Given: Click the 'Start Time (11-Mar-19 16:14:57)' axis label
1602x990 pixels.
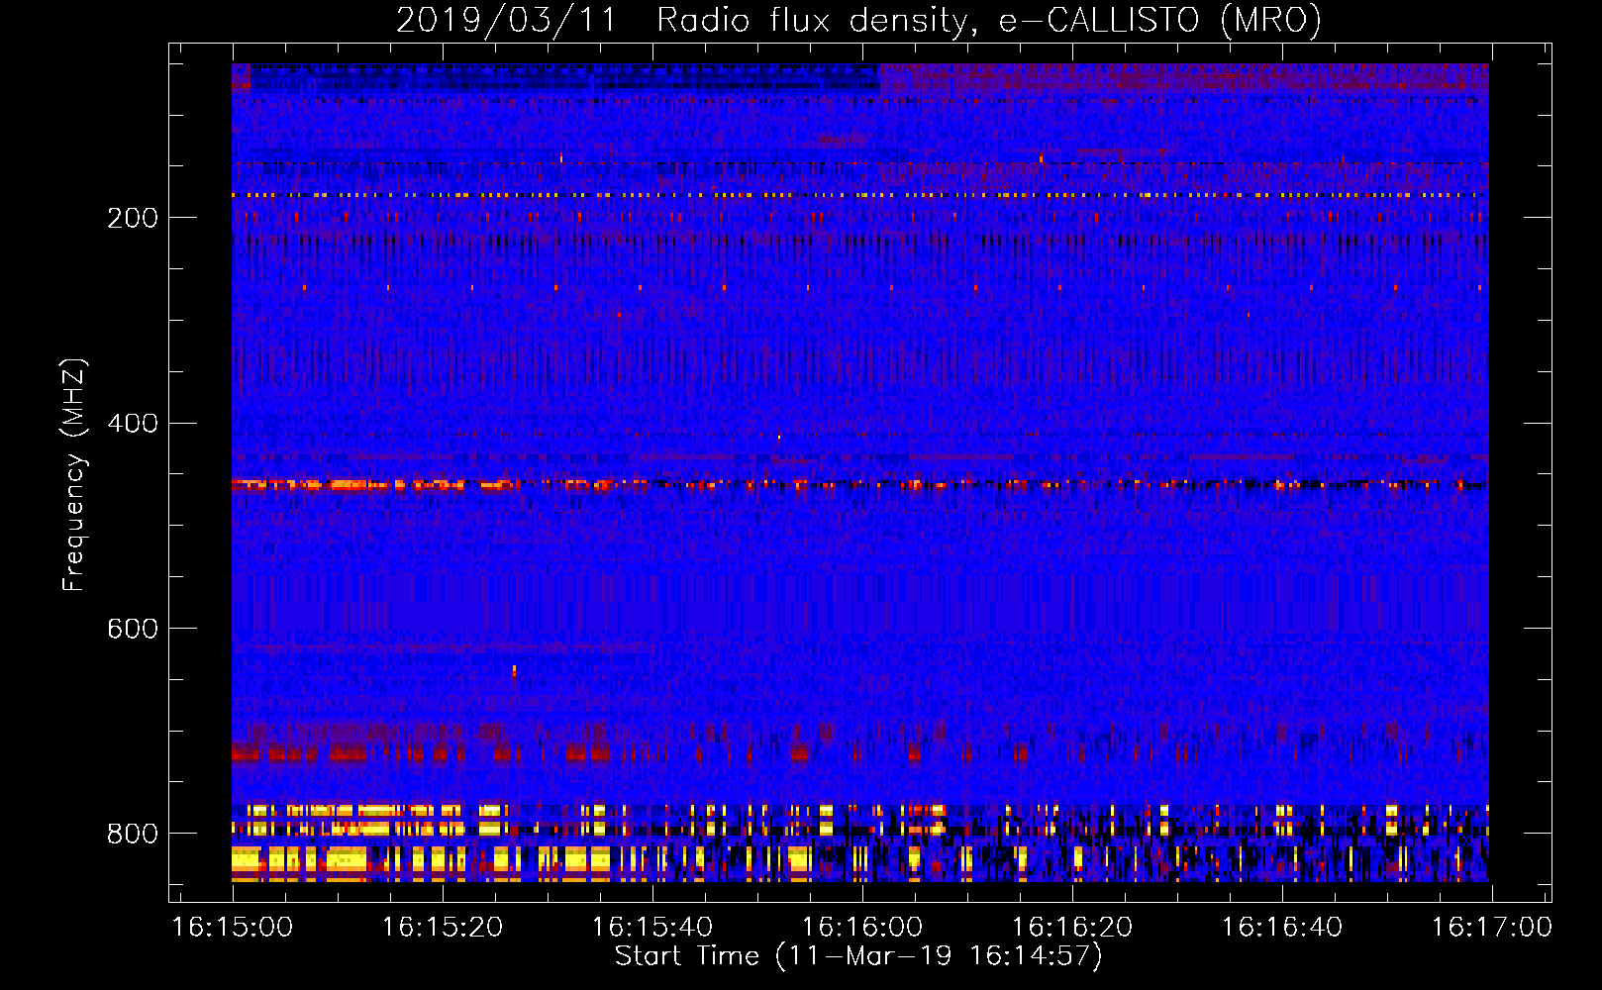Looking at the screenshot, I should [858, 956].
